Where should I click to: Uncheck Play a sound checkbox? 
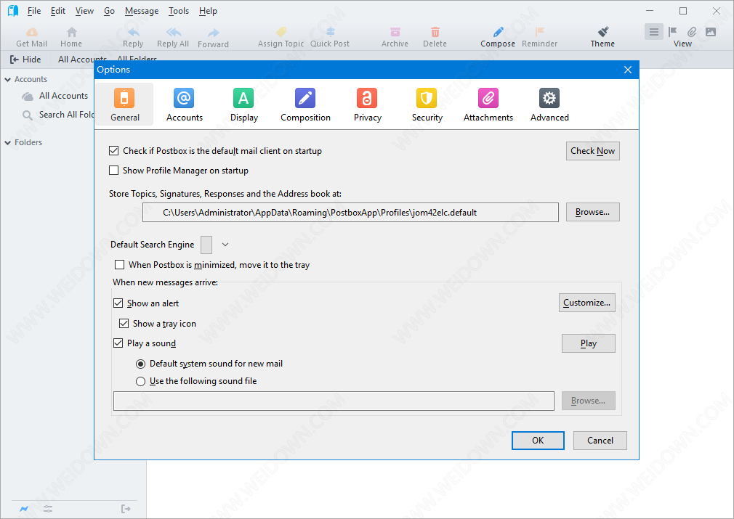(x=118, y=343)
